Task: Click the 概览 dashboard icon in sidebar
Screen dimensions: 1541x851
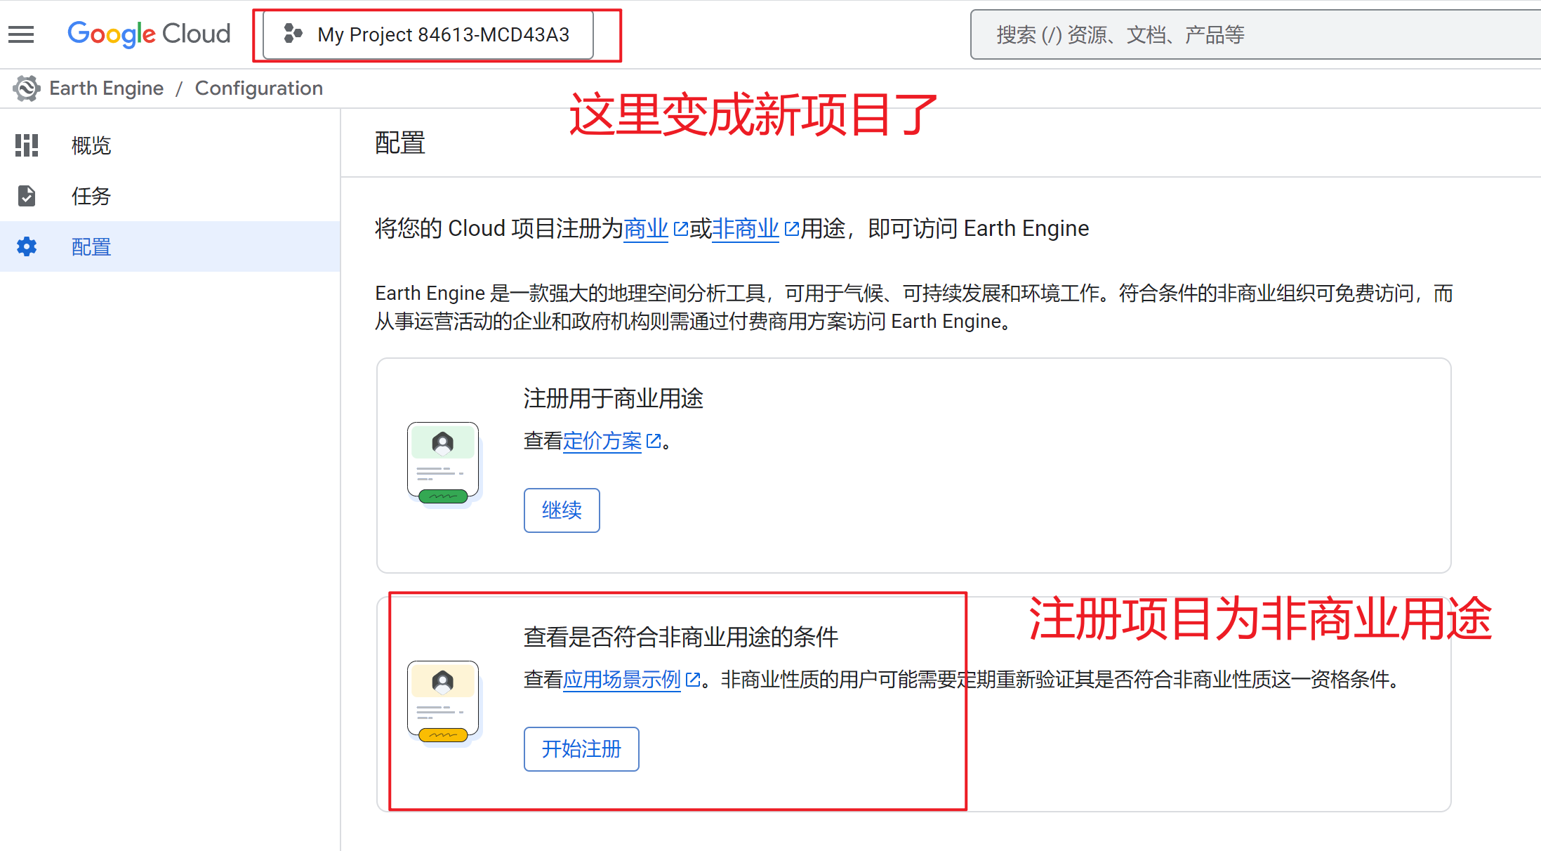Action: click(27, 145)
